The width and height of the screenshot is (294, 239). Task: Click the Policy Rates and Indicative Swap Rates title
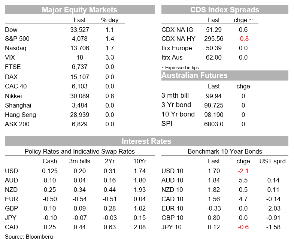tap(80, 151)
